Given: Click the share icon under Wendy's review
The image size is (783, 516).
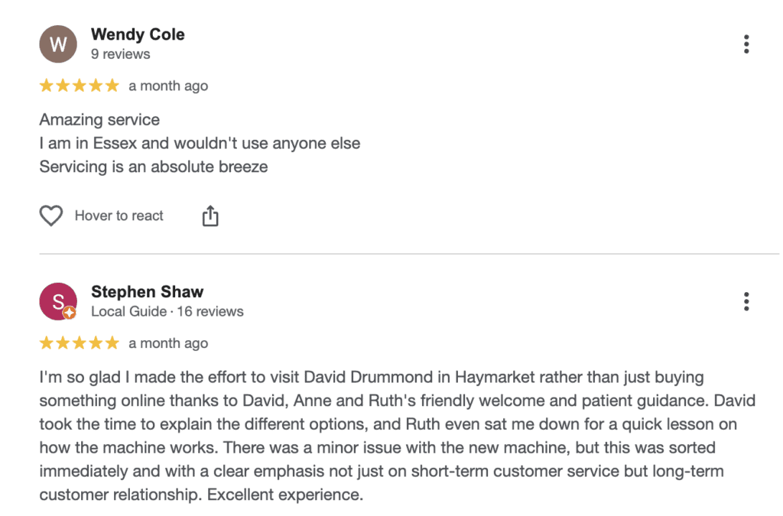Looking at the screenshot, I should pyautogui.click(x=210, y=216).
